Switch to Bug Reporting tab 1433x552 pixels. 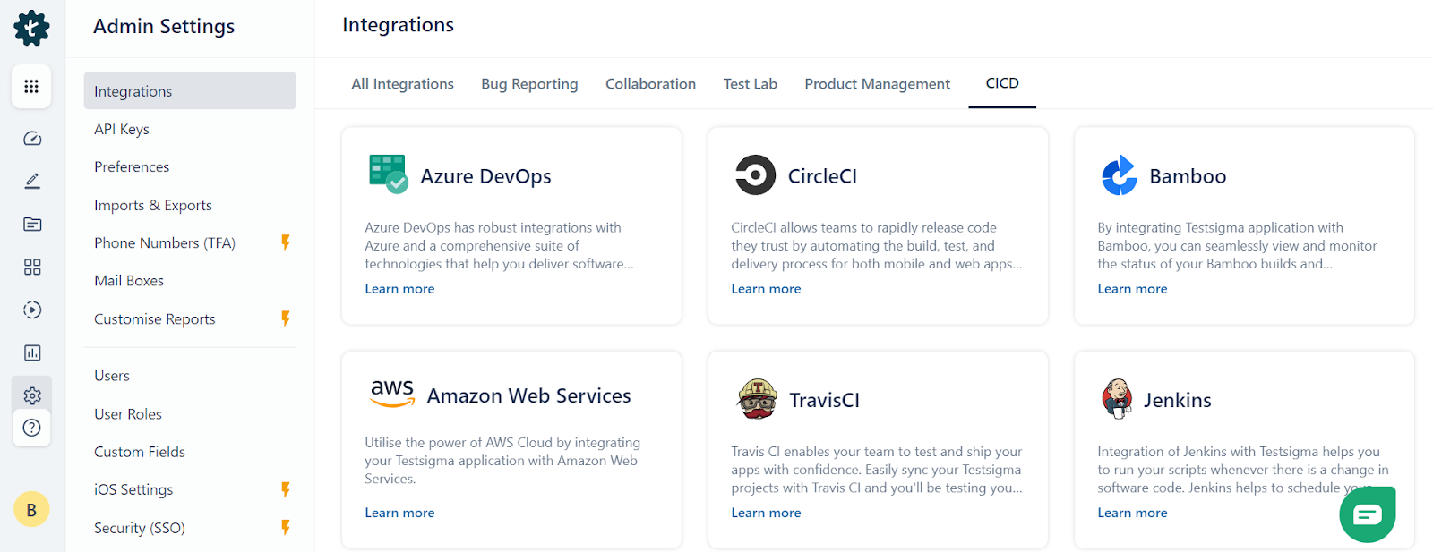click(529, 84)
